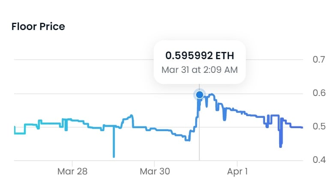Click the 0.595992 ETH tooltip value
334x192 pixels.
click(200, 56)
